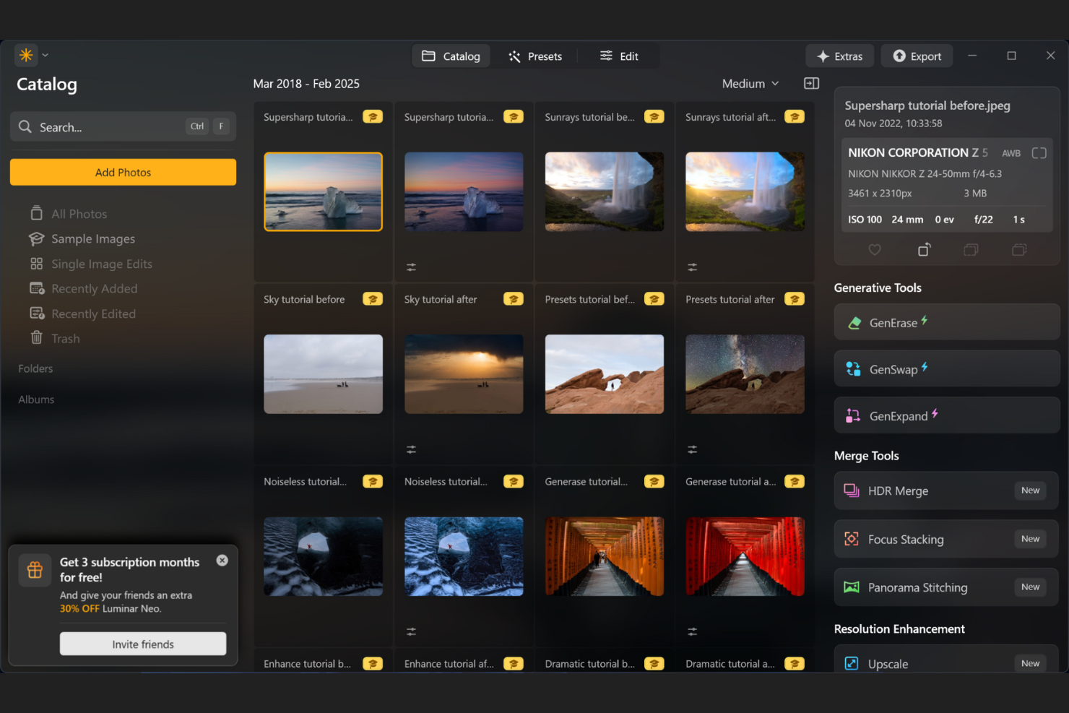Click the Sunrays tutorial before thumbnail
Screen dimensions: 1069x713
(605, 191)
